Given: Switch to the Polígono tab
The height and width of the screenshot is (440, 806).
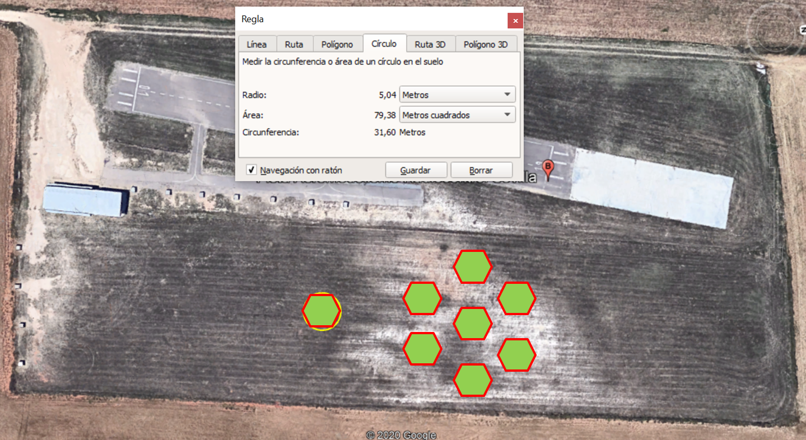Looking at the screenshot, I should point(337,44).
